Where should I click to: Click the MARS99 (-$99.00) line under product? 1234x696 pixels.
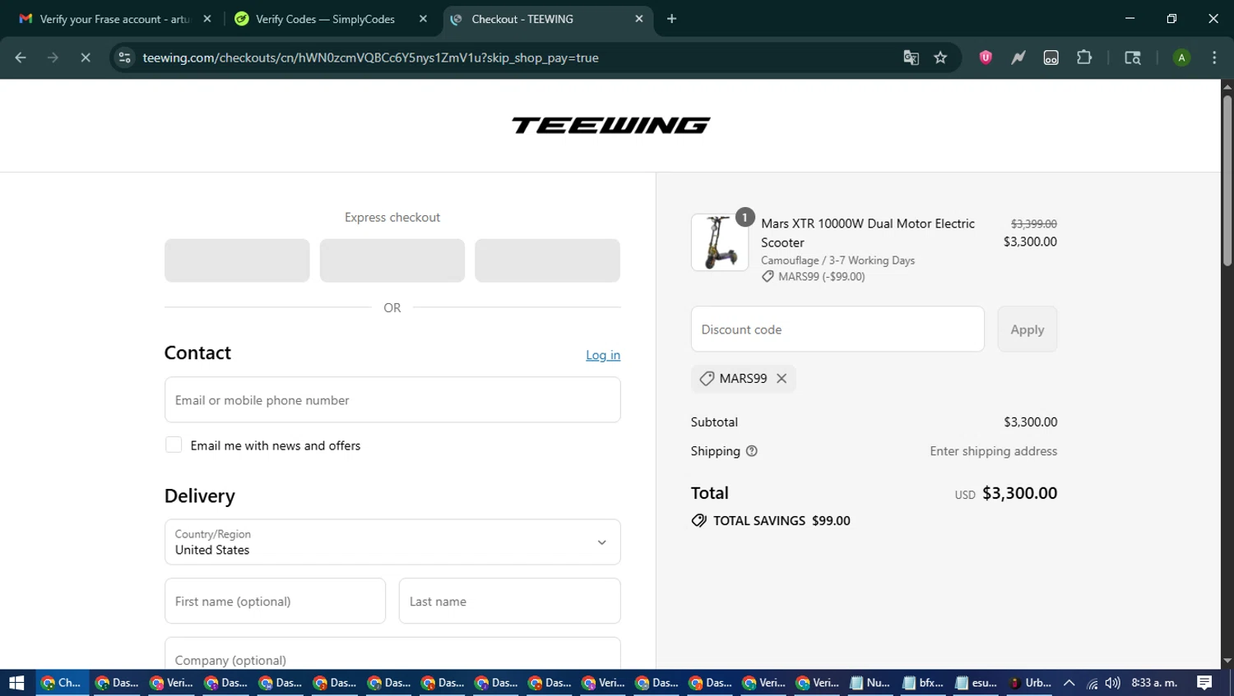[x=813, y=277]
